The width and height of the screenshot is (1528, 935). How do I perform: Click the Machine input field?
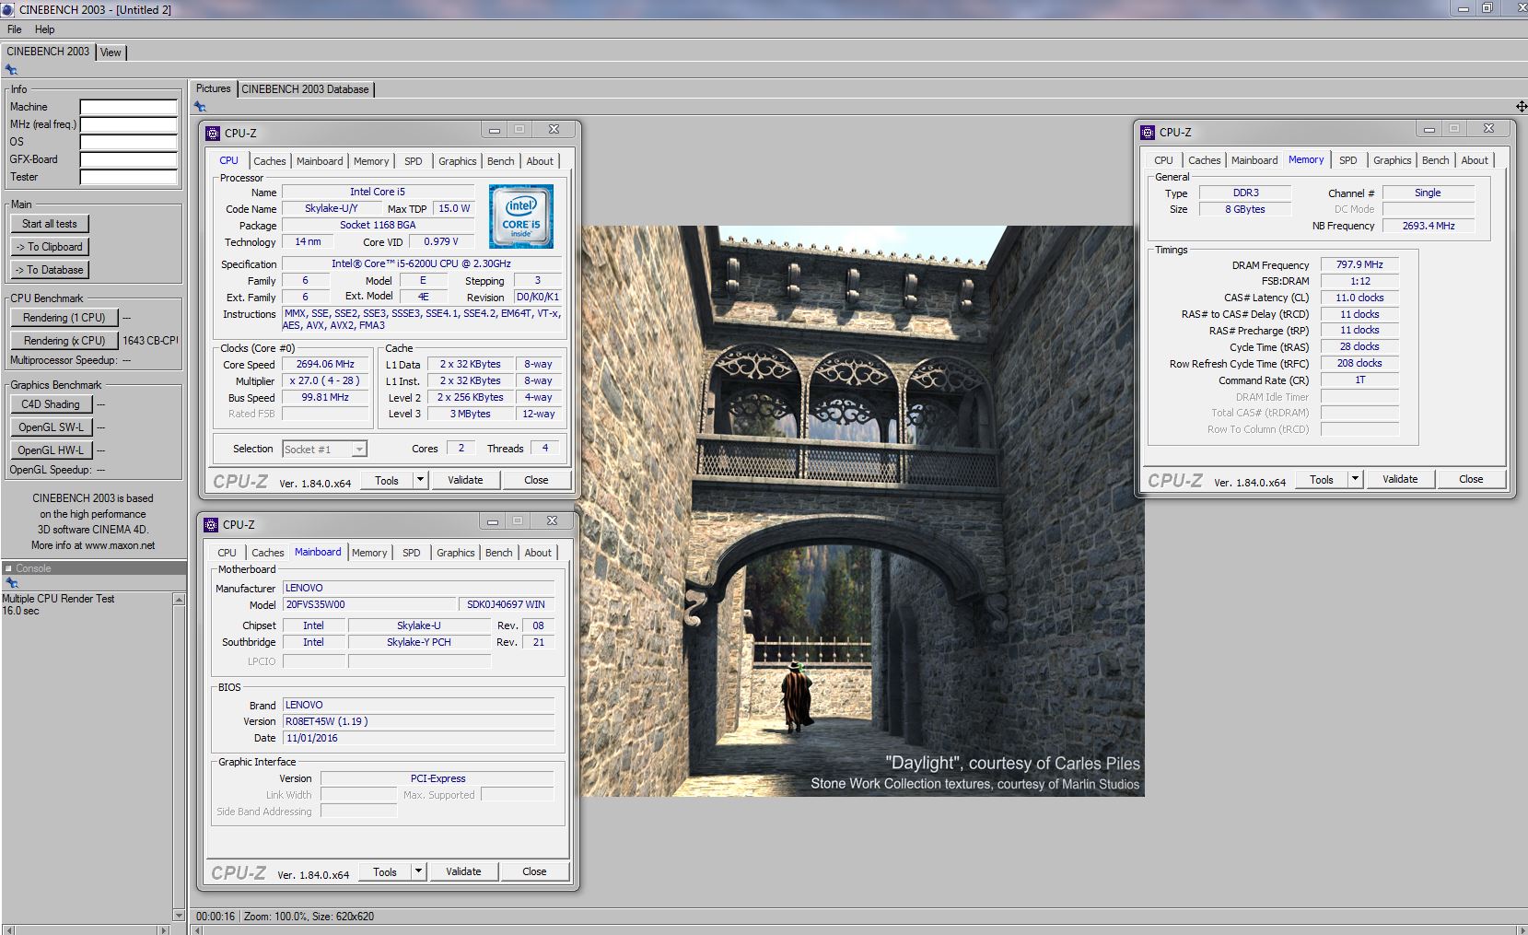click(x=128, y=107)
